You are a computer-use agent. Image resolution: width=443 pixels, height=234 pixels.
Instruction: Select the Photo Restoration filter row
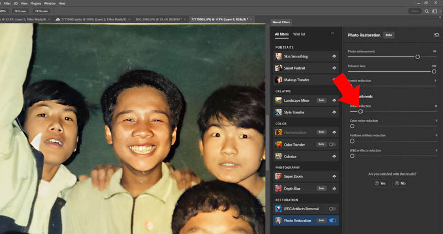[306, 220]
